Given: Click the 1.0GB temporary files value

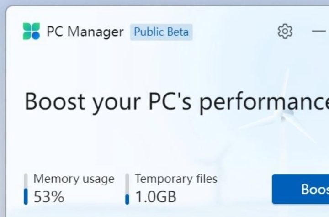Looking at the screenshot, I should (156, 197).
